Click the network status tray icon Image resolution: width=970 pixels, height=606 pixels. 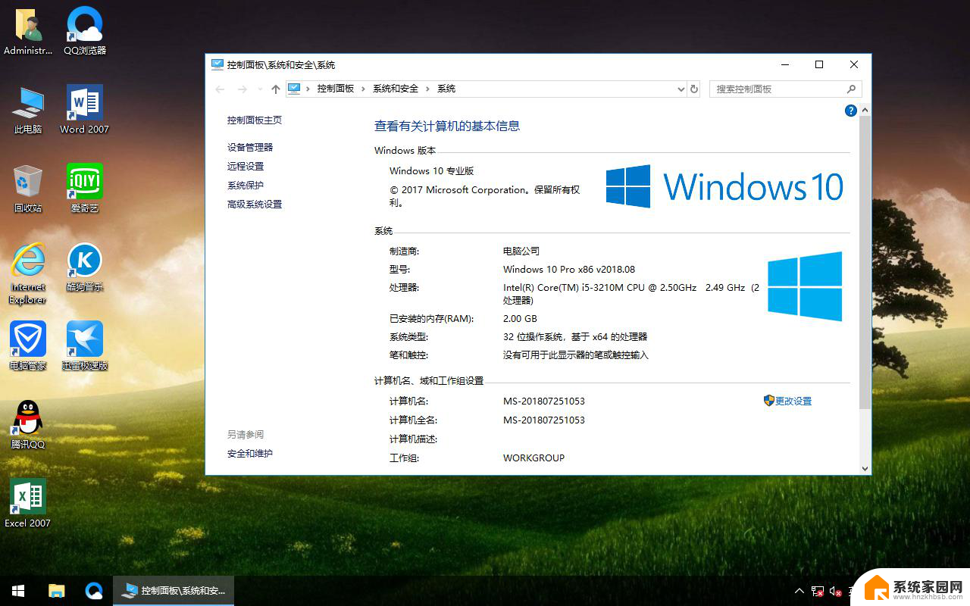pos(818,591)
